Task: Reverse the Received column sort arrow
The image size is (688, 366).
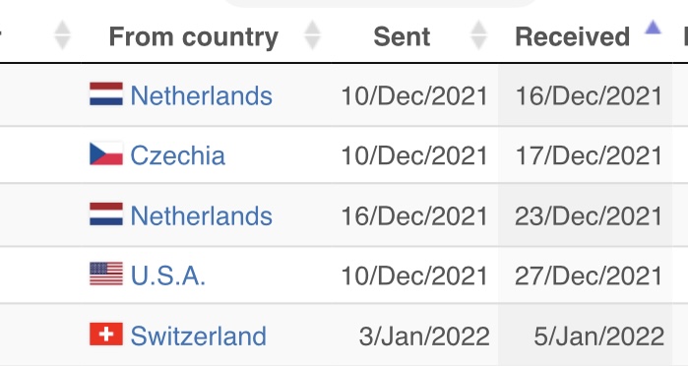Action: (x=653, y=28)
